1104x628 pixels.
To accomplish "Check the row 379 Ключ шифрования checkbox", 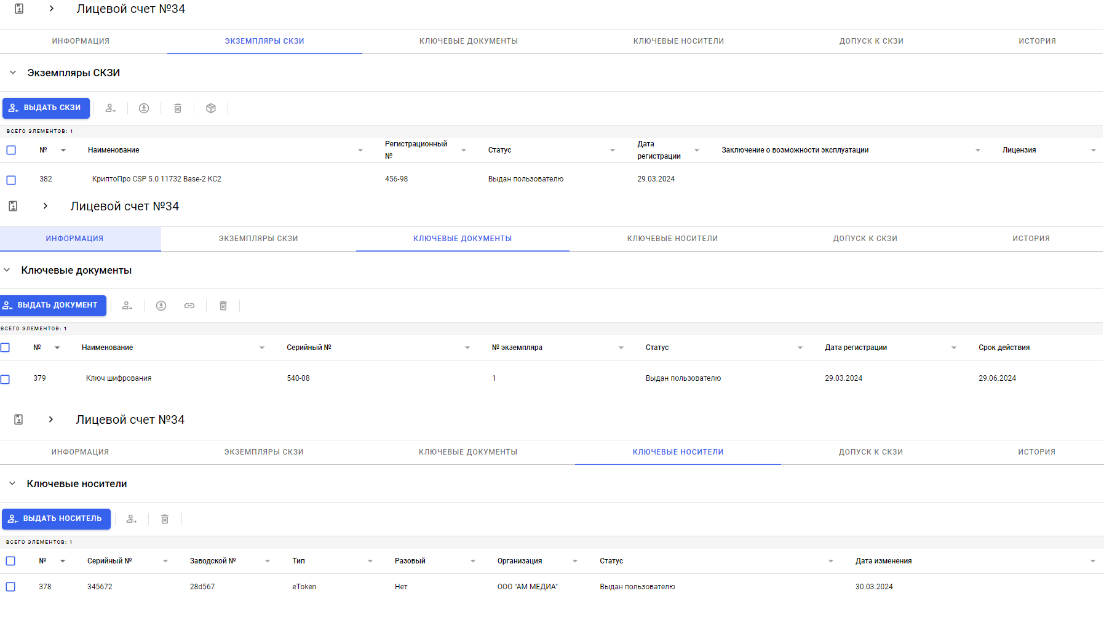I will pos(6,380).
